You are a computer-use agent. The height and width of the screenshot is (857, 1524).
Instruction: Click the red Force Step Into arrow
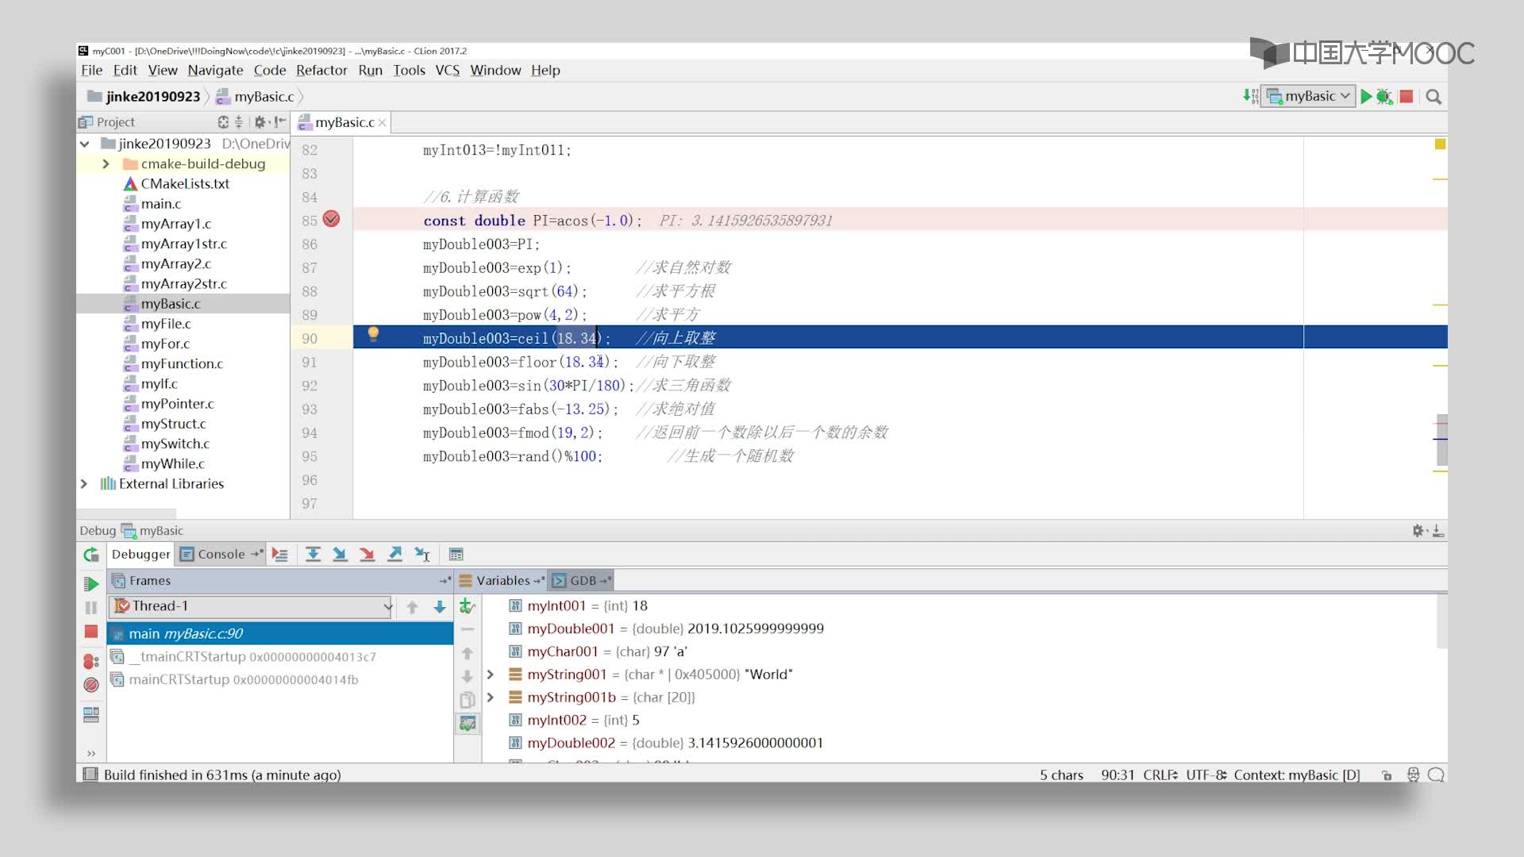367,555
